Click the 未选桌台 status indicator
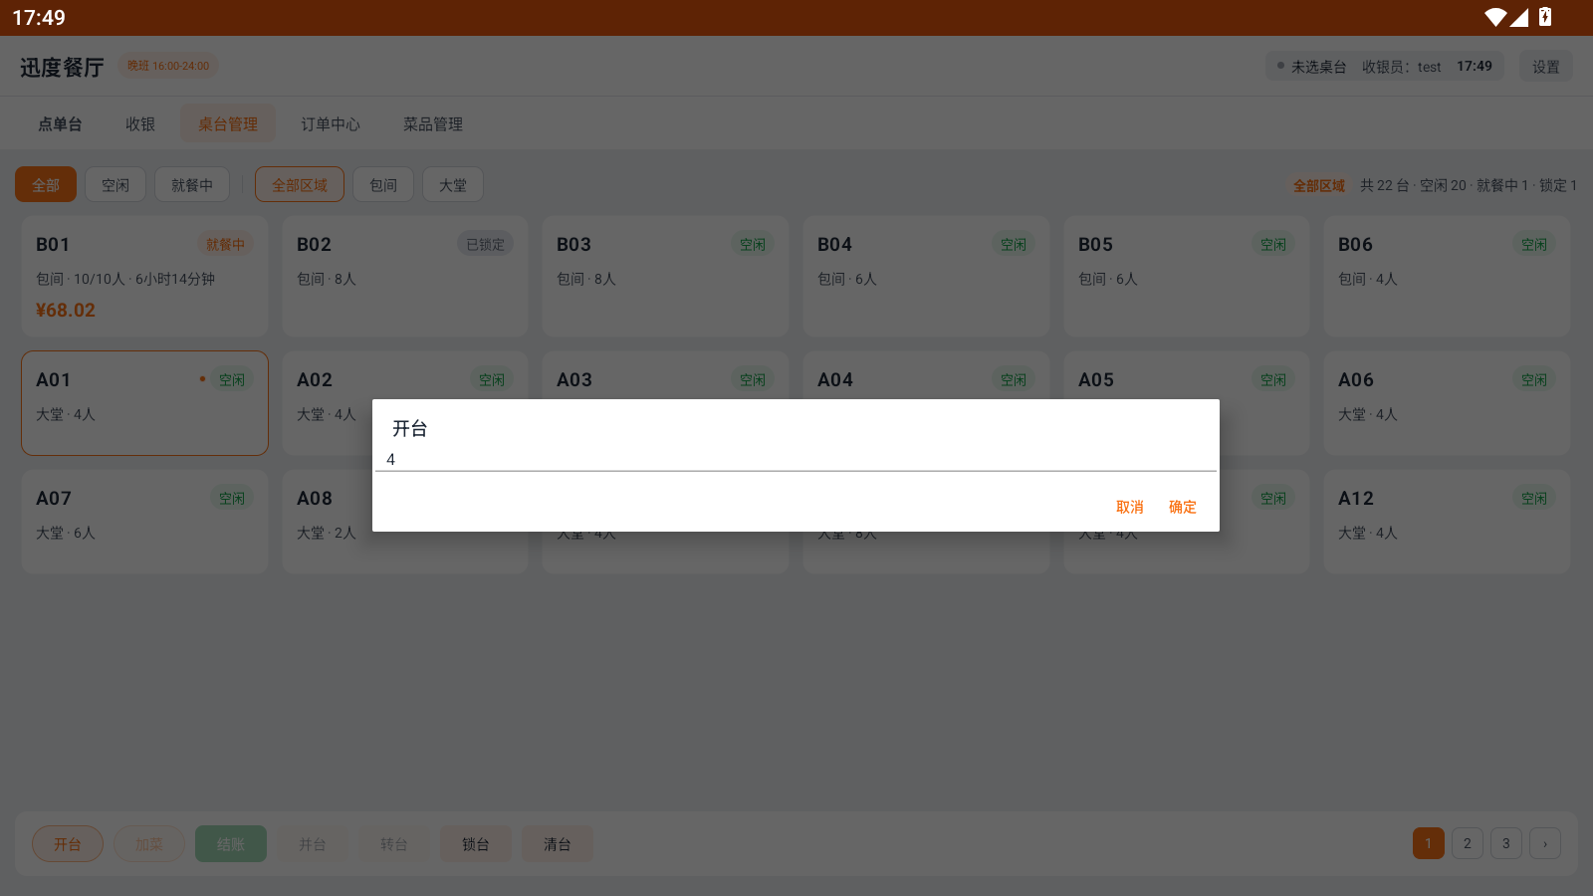The height and width of the screenshot is (896, 1593). (1311, 67)
